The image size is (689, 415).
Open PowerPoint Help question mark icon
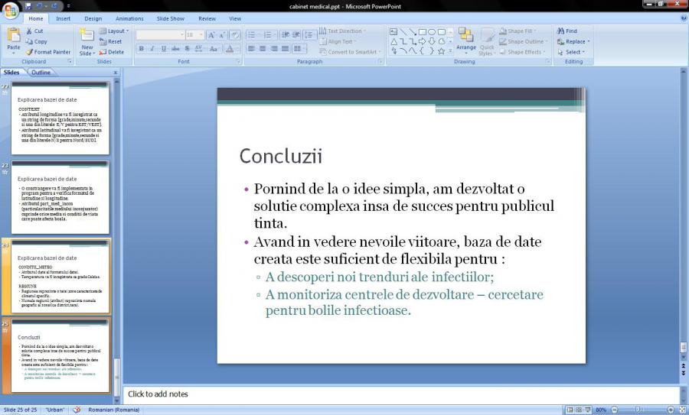[683, 18]
